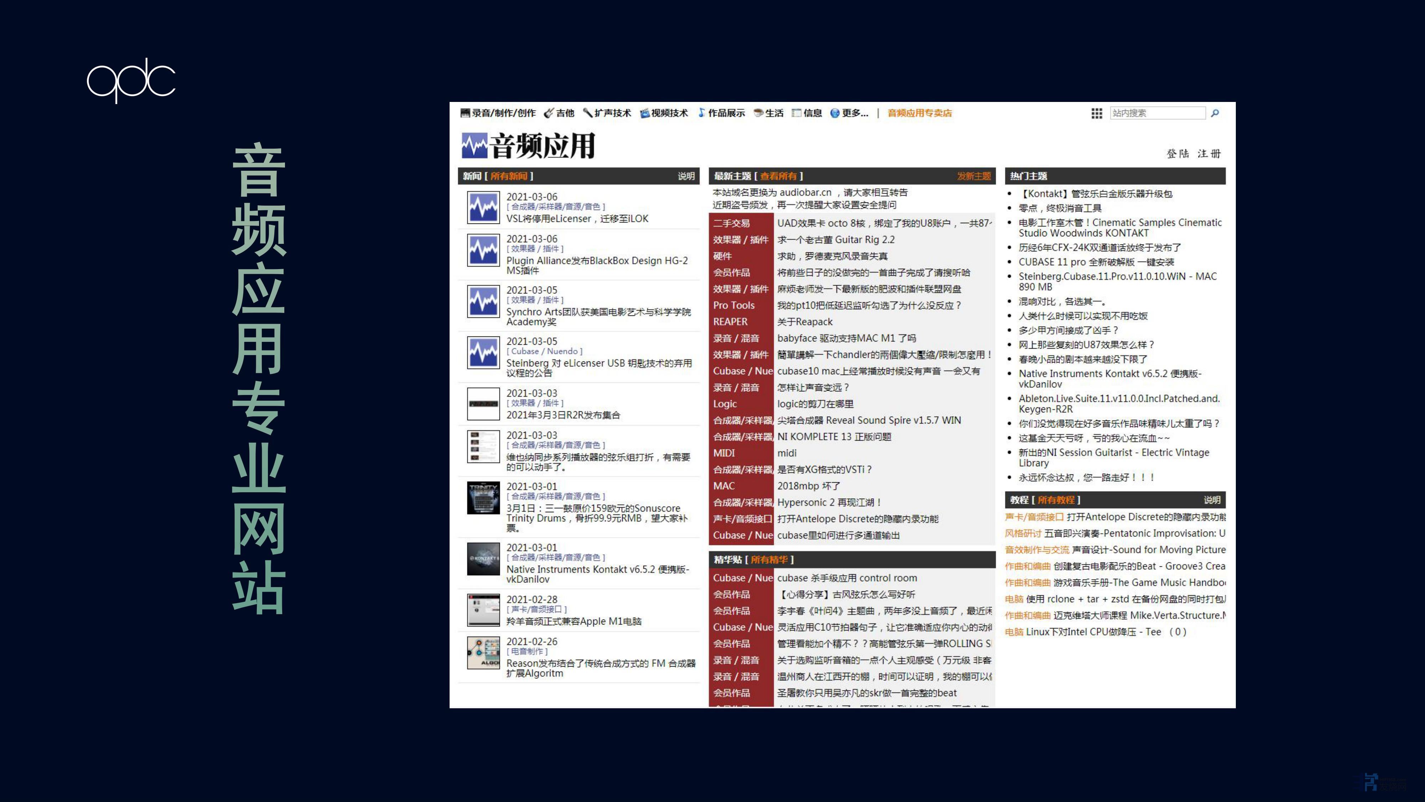Open the Pro Tools category label
Image resolution: width=1425 pixels, height=802 pixels.
click(734, 305)
